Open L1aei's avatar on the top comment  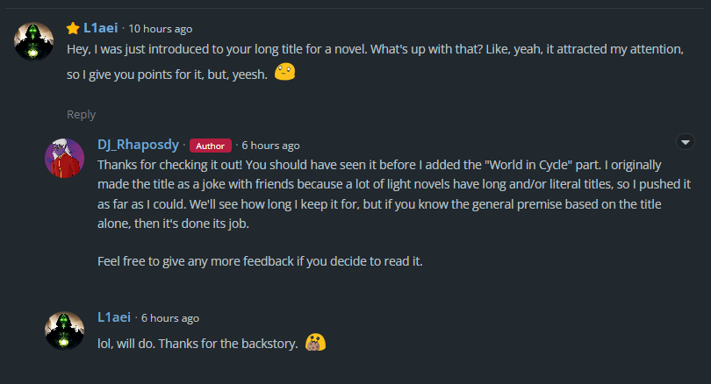tap(34, 40)
